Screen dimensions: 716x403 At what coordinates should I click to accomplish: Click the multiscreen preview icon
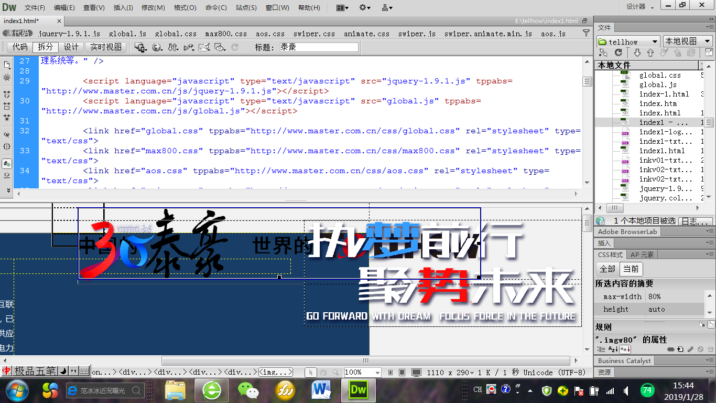pos(140,47)
